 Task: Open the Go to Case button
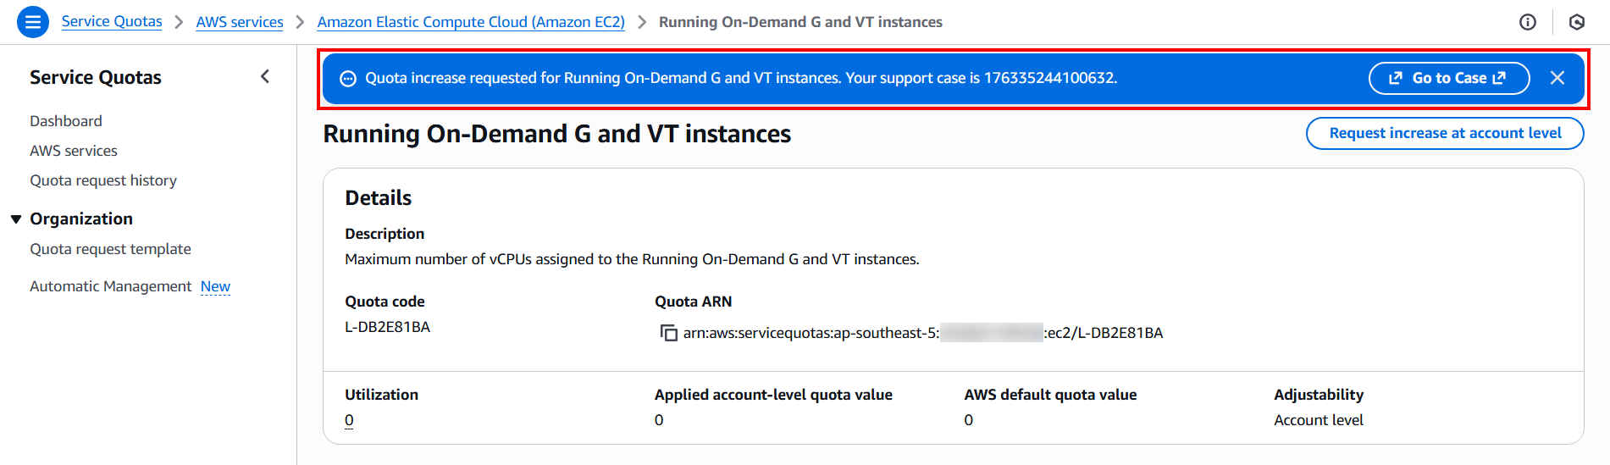click(x=1448, y=78)
